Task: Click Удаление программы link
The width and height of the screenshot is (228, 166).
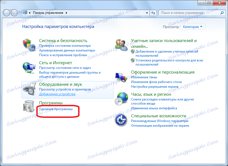Action: click(x=56, y=109)
